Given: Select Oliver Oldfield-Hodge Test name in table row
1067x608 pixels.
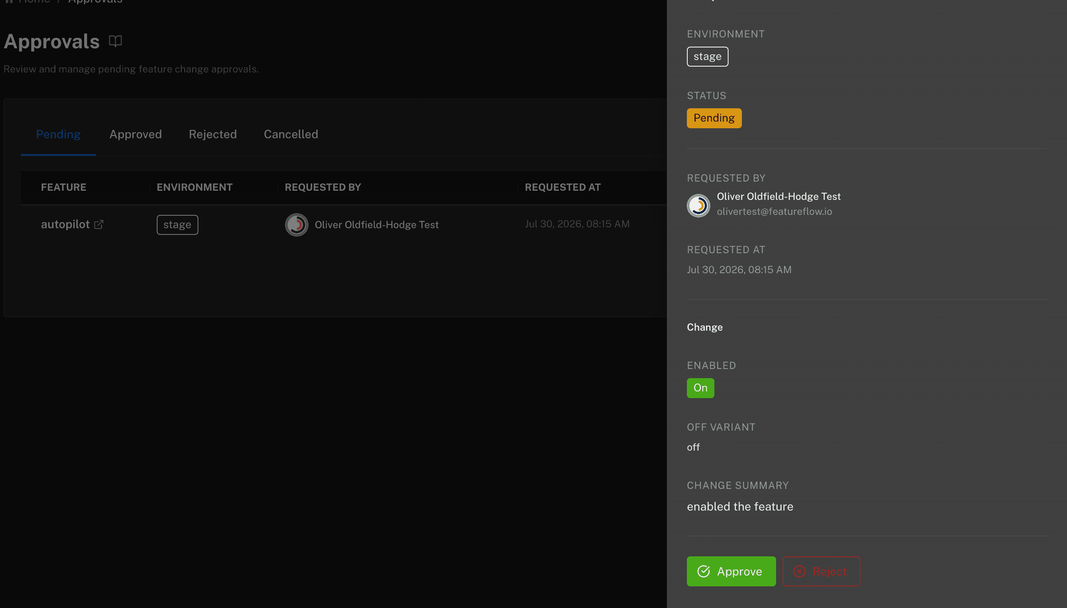Looking at the screenshot, I should (x=376, y=224).
